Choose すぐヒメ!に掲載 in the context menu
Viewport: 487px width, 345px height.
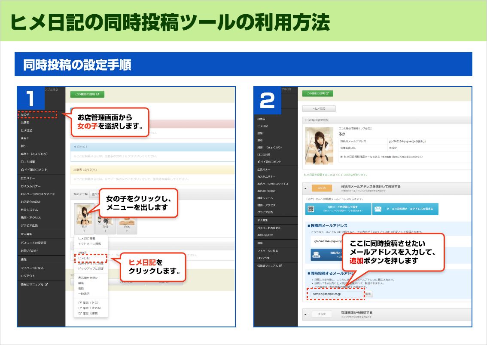pos(89,243)
